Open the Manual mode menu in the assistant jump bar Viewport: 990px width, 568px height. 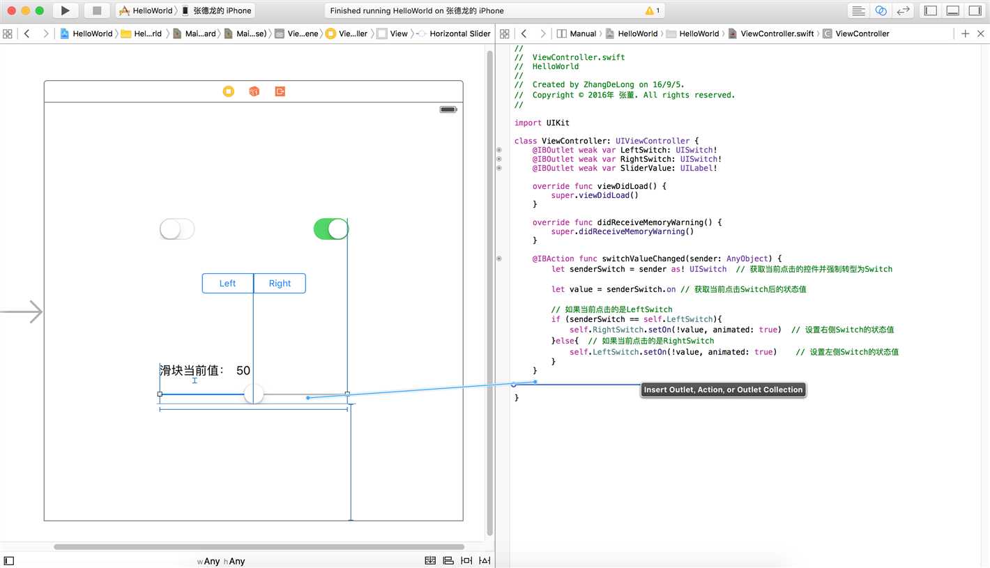coord(577,33)
